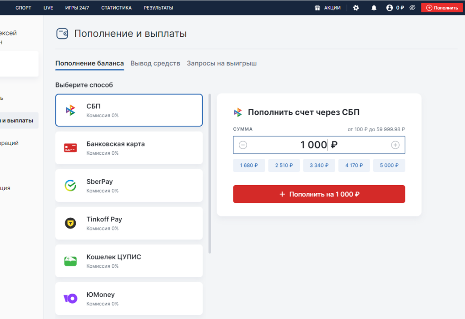Open РЕЗУЛЬТАТЫ section
The image size is (465, 319).
(x=158, y=8)
